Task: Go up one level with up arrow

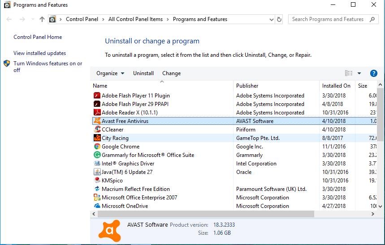Action: [x=42, y=19]
